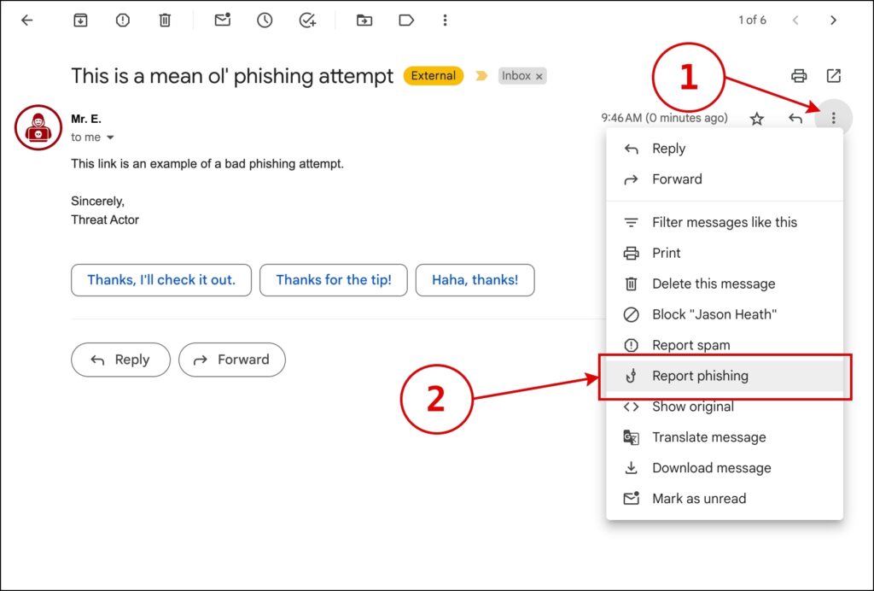This screenshot has width=874, height=591.
Task: Select Block "Jason Heath" menu option
Action: coord(714,314)
